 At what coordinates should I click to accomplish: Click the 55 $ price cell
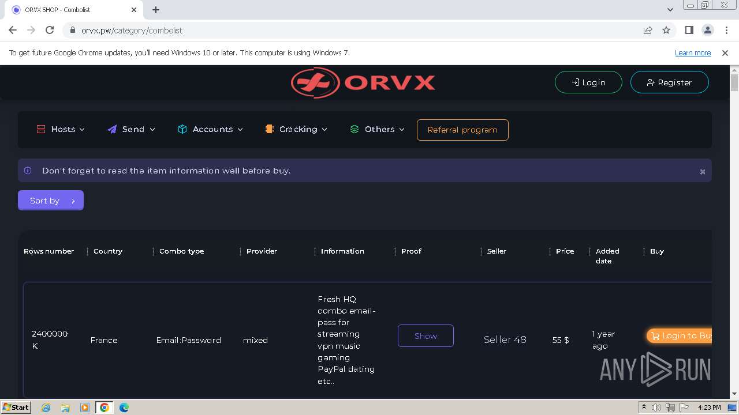(x=561, y=340)
